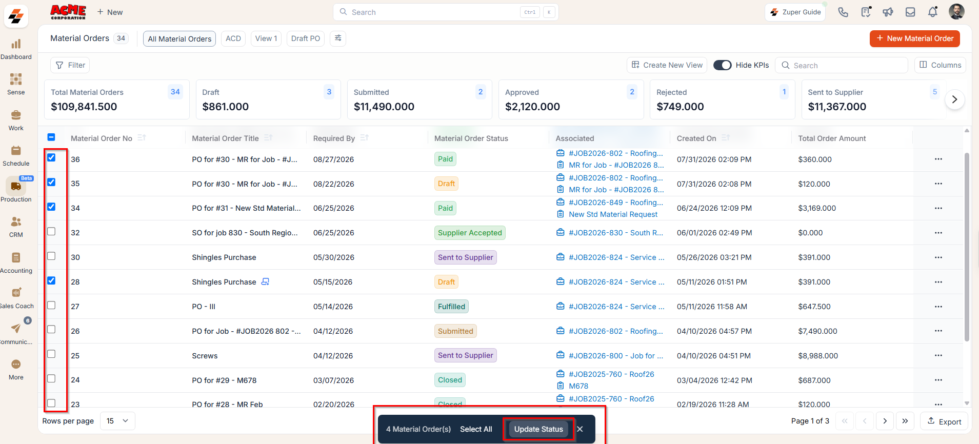Switch to the ACD view tab
This screenshot has width=979, height=444.
click(233, 38)
